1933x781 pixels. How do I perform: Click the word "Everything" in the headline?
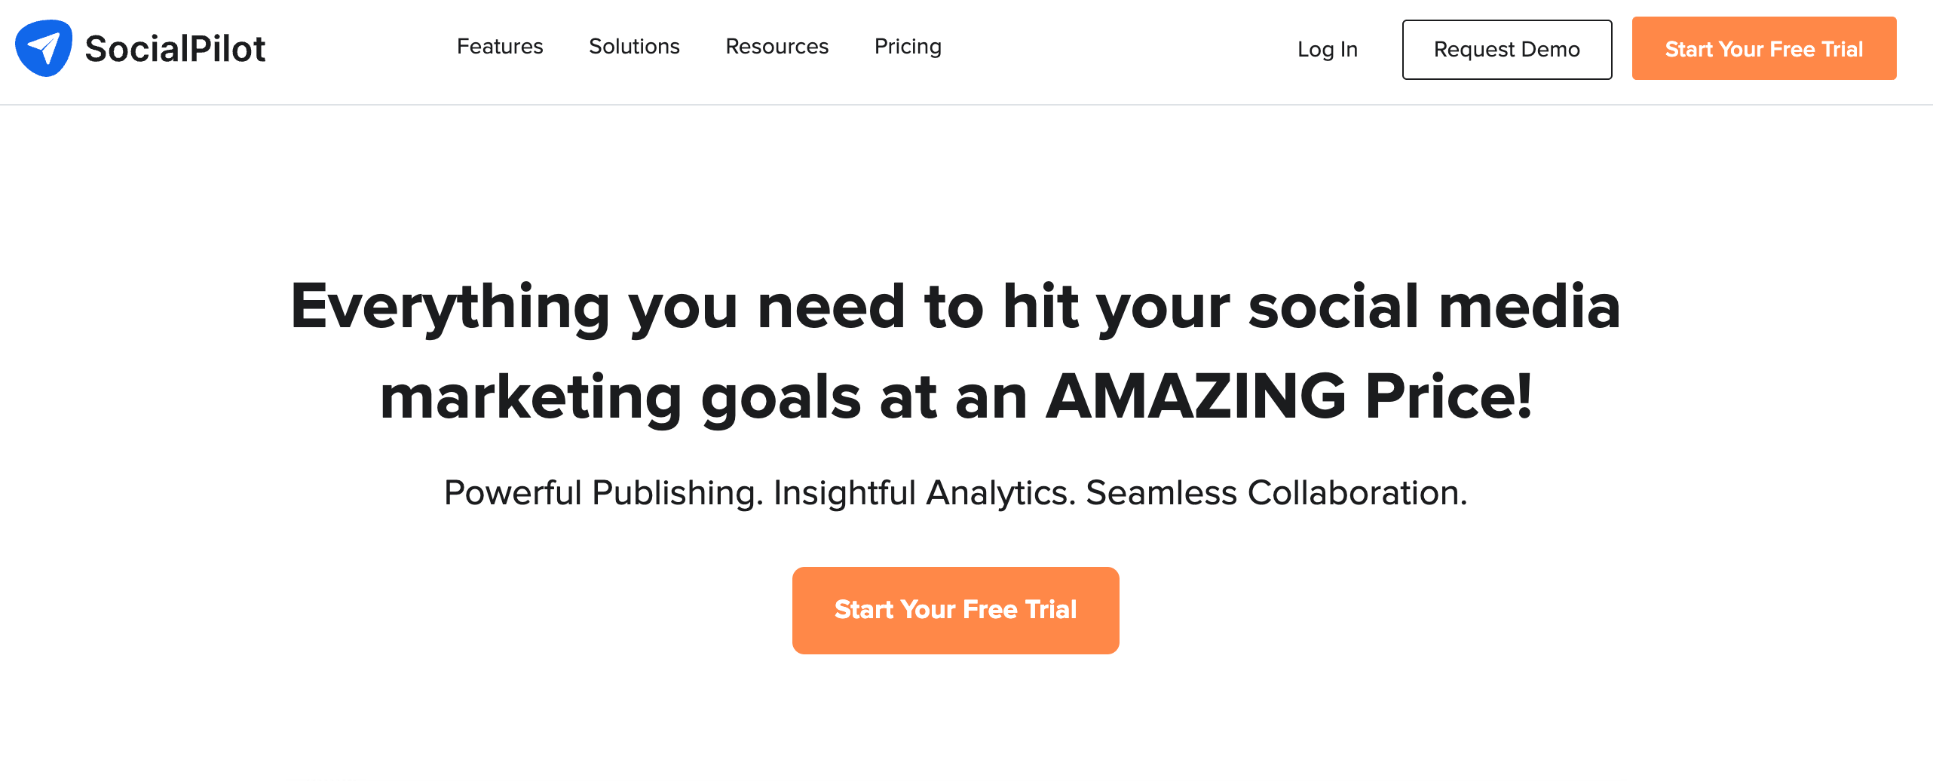click(450, 307)
